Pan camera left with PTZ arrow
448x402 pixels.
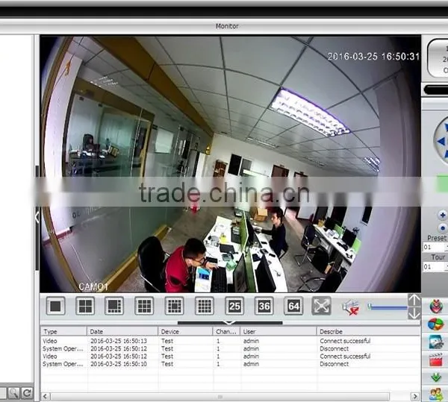click(441, 141)
